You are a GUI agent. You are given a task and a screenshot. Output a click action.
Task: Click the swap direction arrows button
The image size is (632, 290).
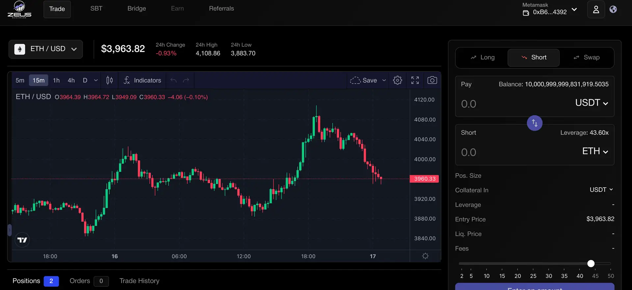click(534, 123)
